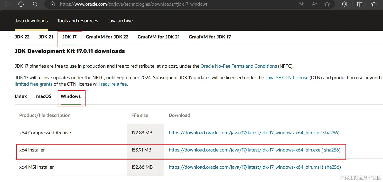The height and width of the screenshot is (182, 383).
Task: Click the x64 Compressed Archive description
Action: point(45,133)
